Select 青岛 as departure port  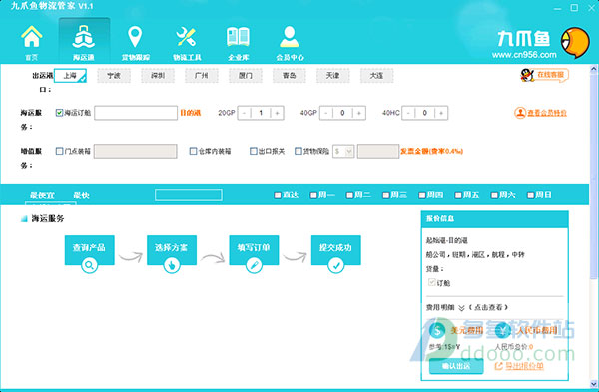pos(290,75)
